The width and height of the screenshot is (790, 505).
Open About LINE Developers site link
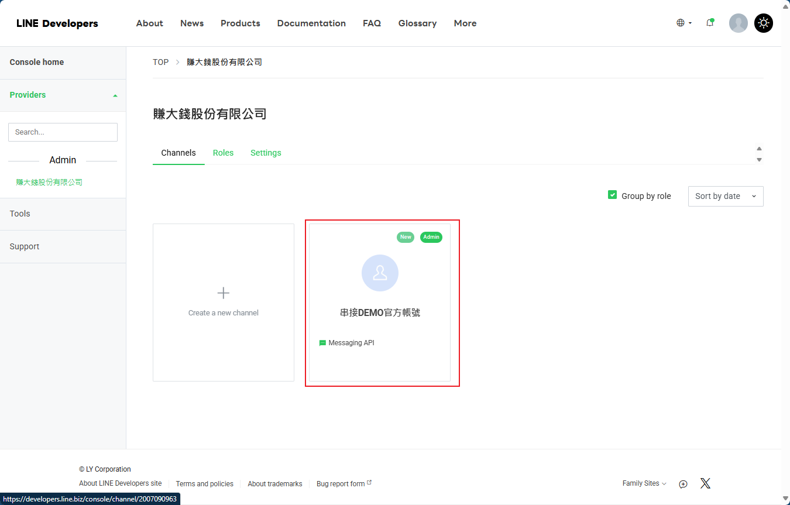[x=121, y=483]
